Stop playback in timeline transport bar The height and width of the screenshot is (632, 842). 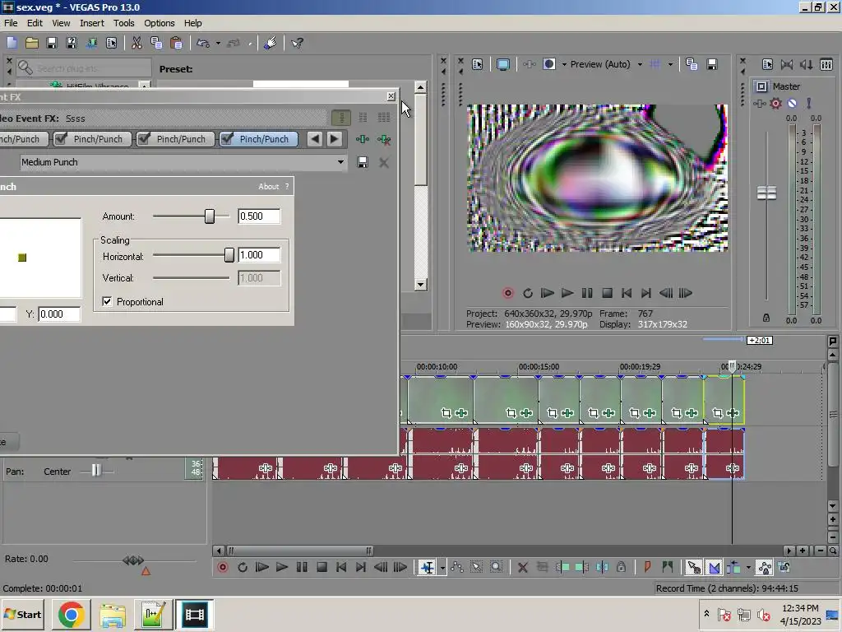click(x=322, y=567)
